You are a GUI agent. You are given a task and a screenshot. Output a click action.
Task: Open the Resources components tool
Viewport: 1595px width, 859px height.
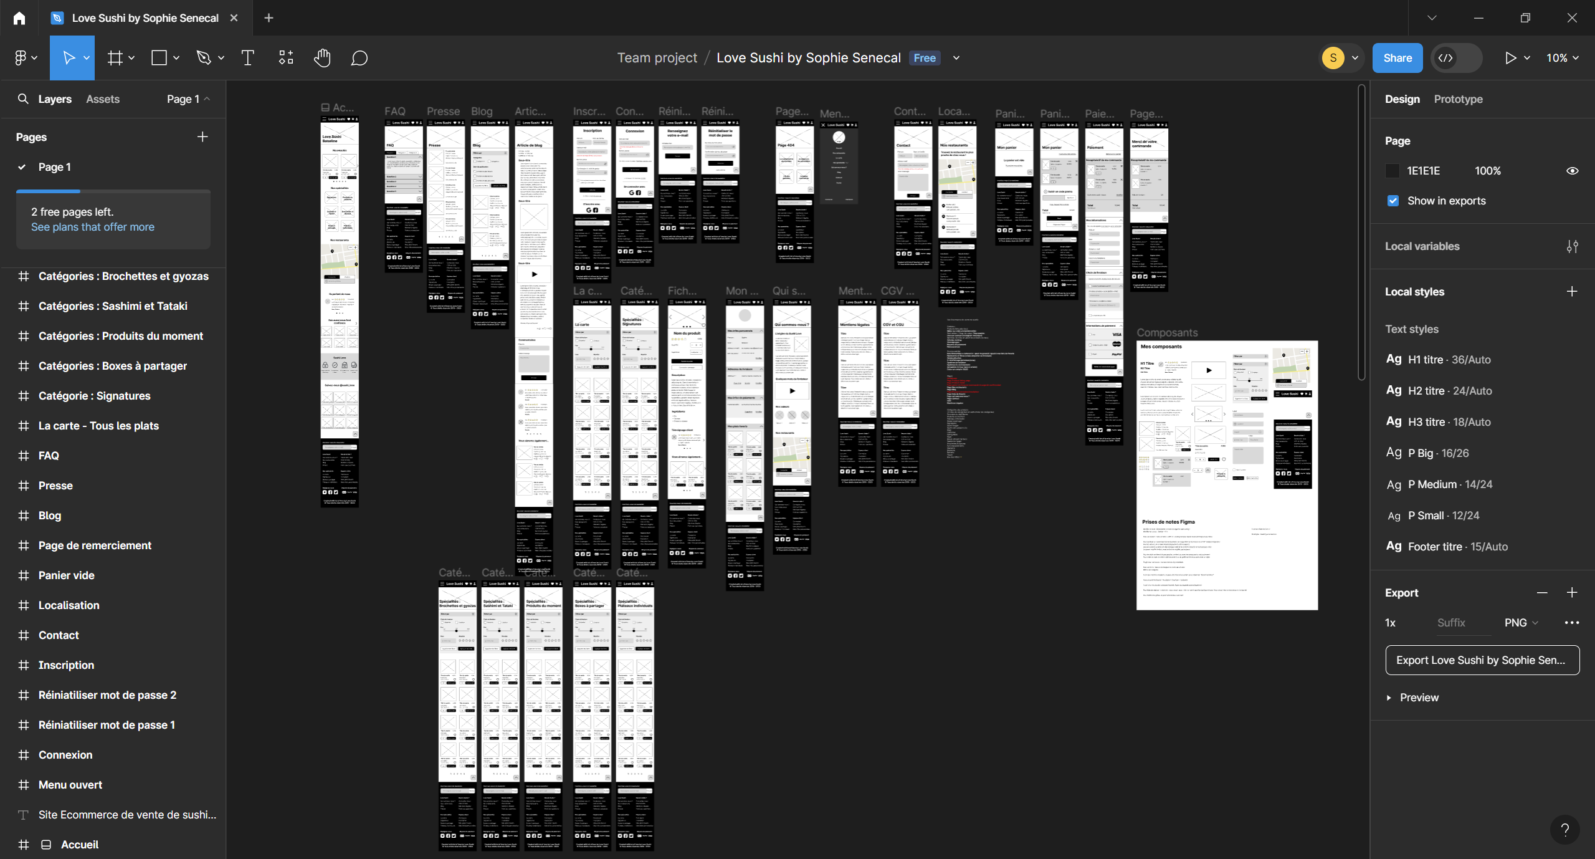click(x=285, y=58)
